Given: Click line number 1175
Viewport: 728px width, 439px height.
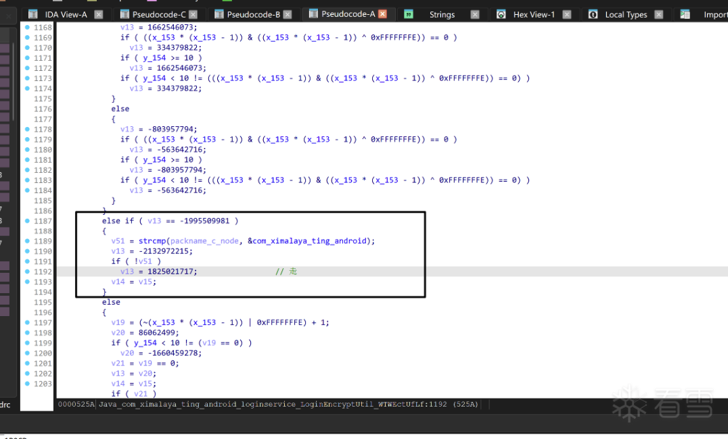Looking at the screenshot, I should point(43,99).
